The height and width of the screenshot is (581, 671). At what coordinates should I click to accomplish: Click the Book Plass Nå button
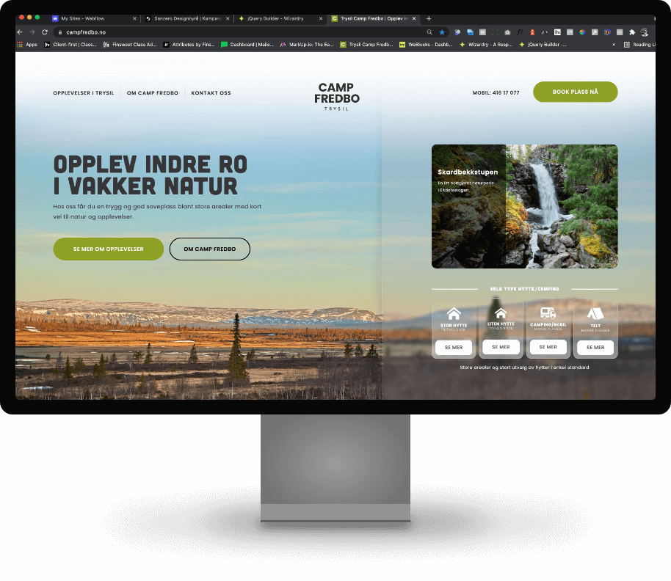pyautogui.click(x=575, y=92)
